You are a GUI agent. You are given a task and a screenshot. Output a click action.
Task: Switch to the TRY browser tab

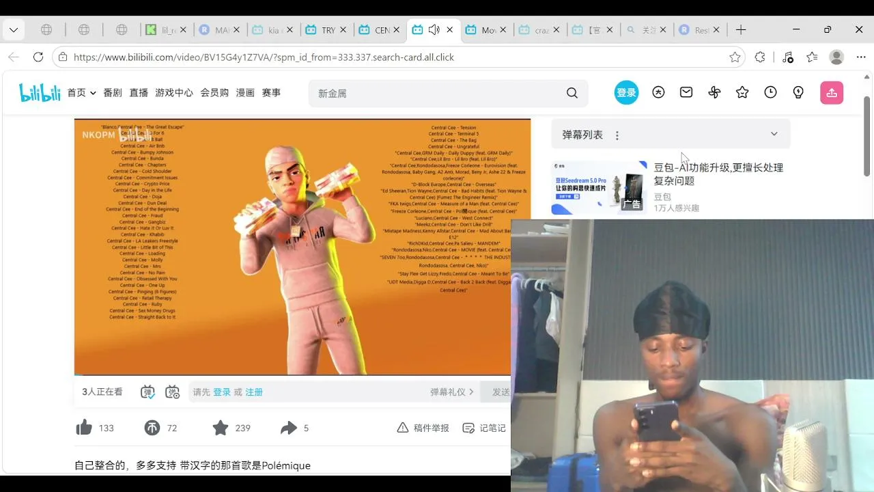pyautogui.click(x=326, y=30)
